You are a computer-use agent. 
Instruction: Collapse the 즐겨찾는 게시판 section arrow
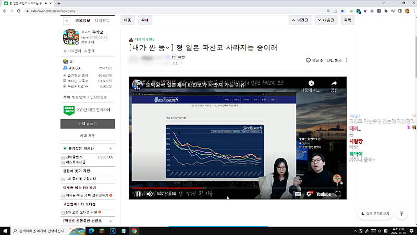coord(111,149)
